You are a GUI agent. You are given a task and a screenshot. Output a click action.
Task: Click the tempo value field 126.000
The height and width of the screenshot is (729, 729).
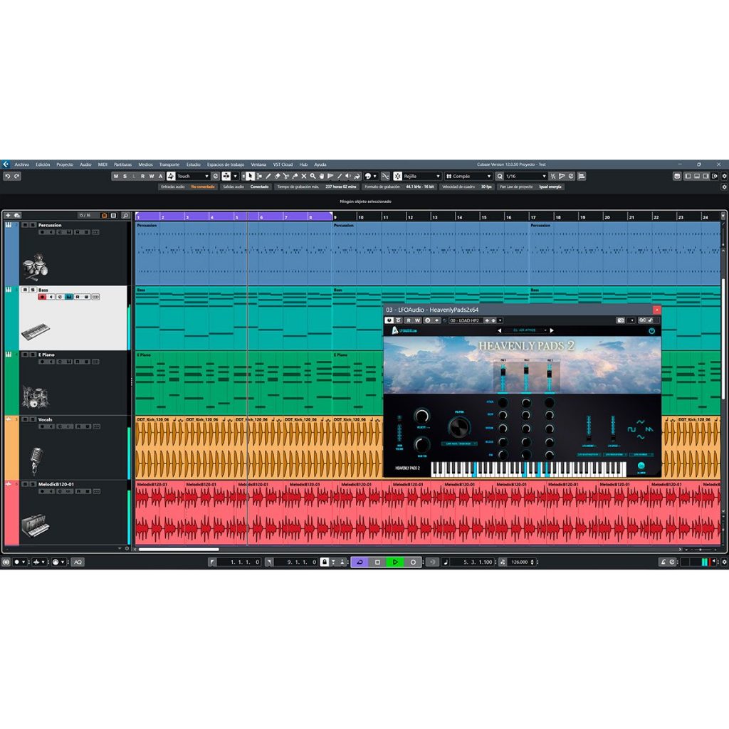[520, 562]
